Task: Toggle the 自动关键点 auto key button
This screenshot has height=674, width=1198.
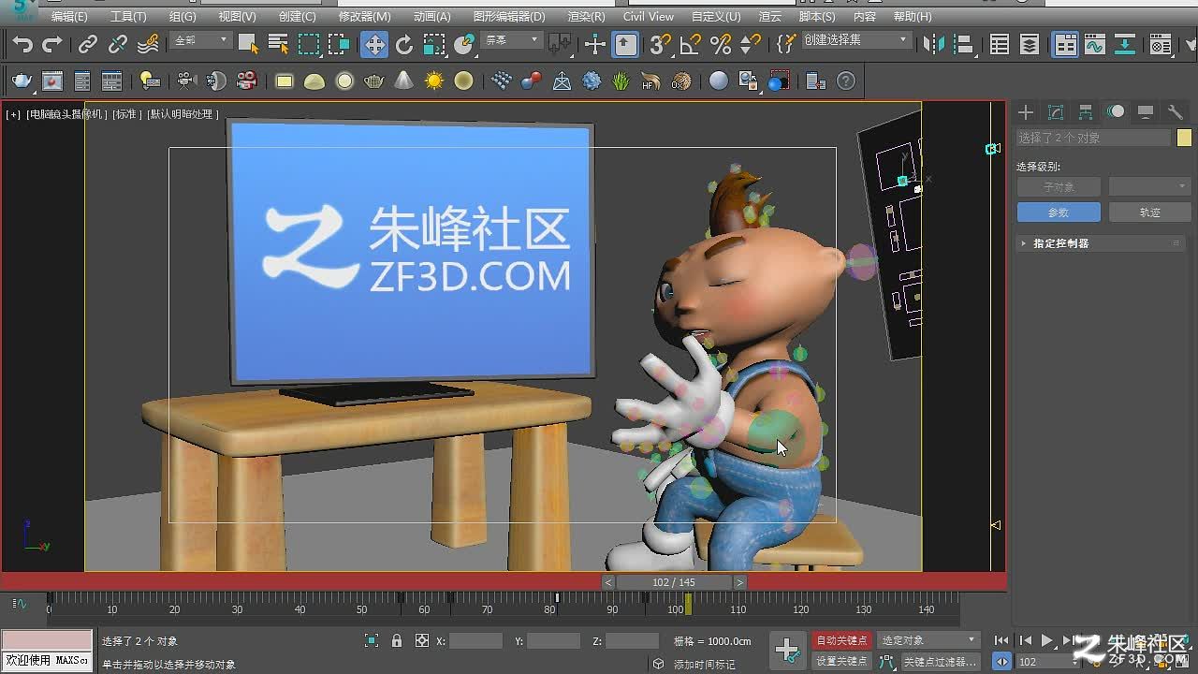Action: 841,640
